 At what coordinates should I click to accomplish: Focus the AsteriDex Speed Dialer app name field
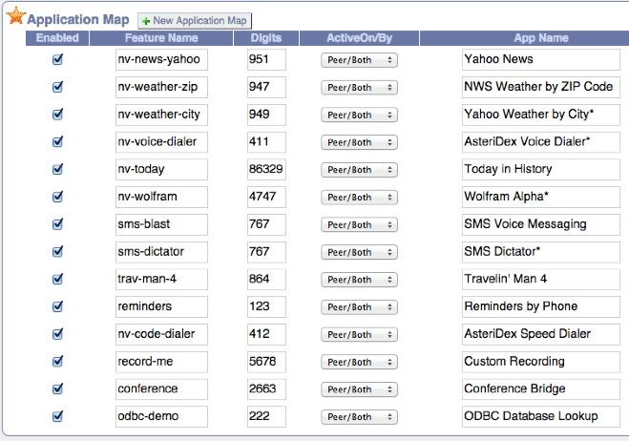(x=541, y=334)
